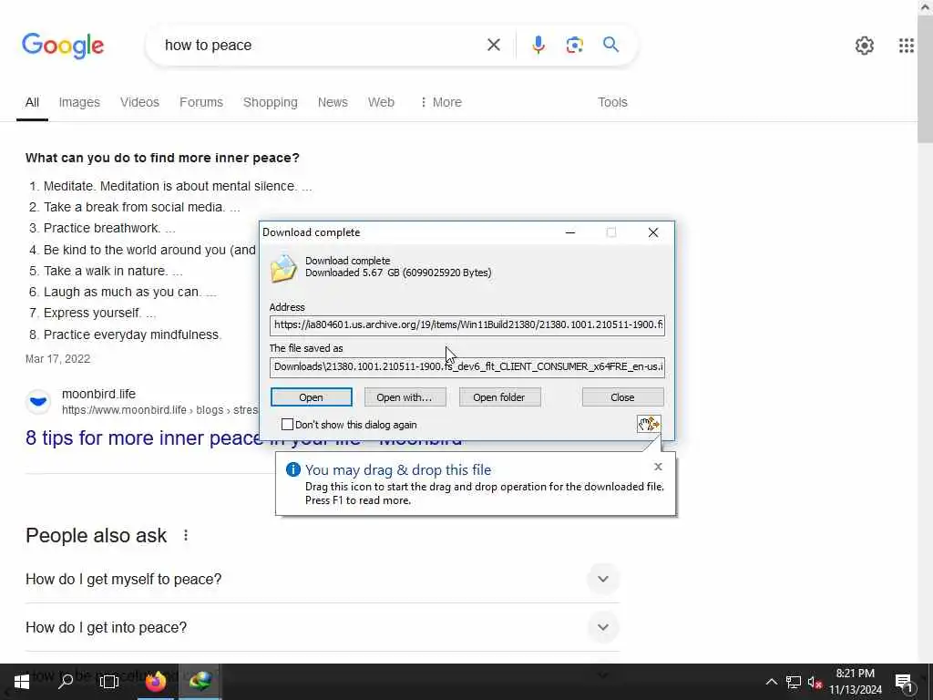This screenshot has height=700, width=933.
Task: Switch to News results tab
Action: (x=333, y=102)
